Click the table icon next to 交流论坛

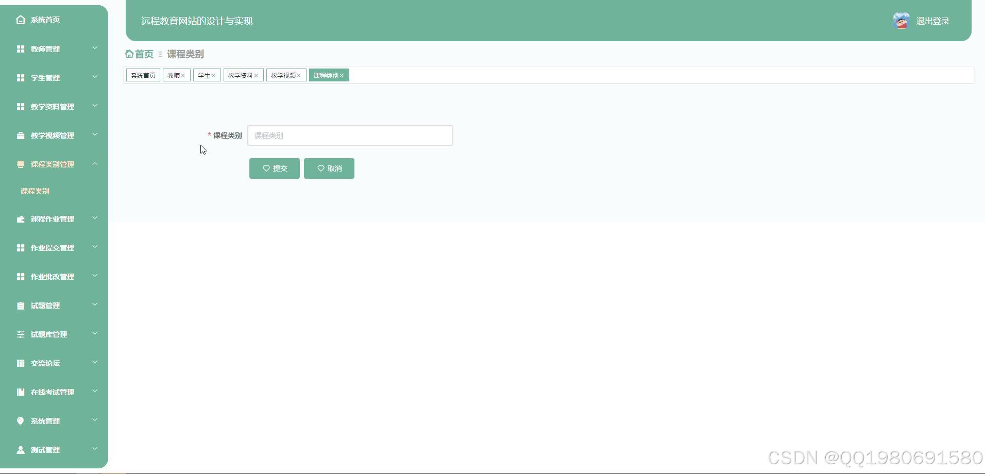(21, 363)
